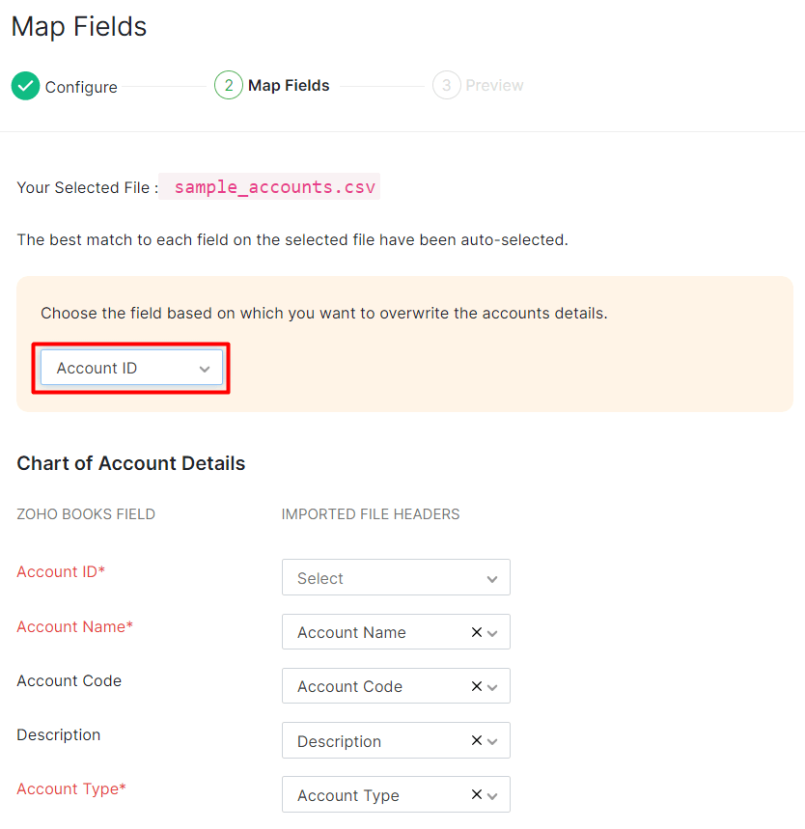Viewport: 805px width, 829px height.
Task: Click the dropdown arrow next to Account ID overwrite selector
Action: click(x=204, y=368)
